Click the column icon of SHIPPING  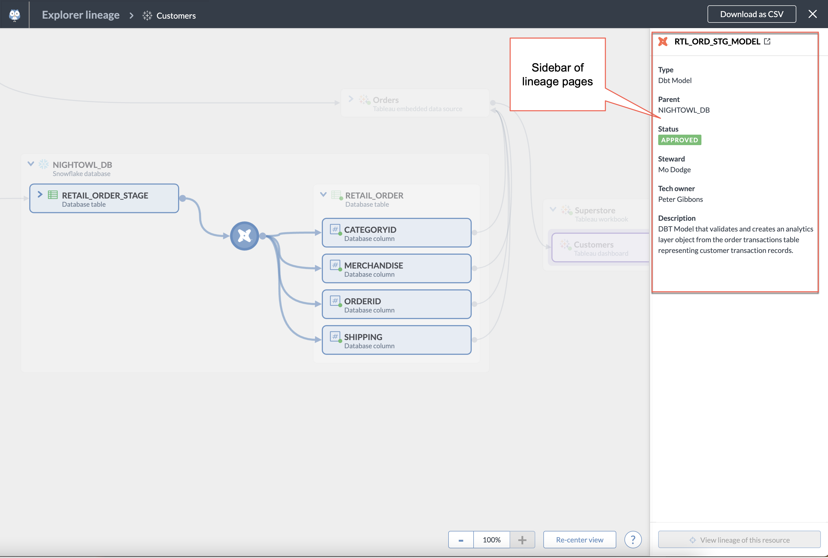(335, 337)
